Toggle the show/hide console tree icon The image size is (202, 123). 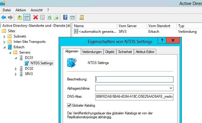27,17
